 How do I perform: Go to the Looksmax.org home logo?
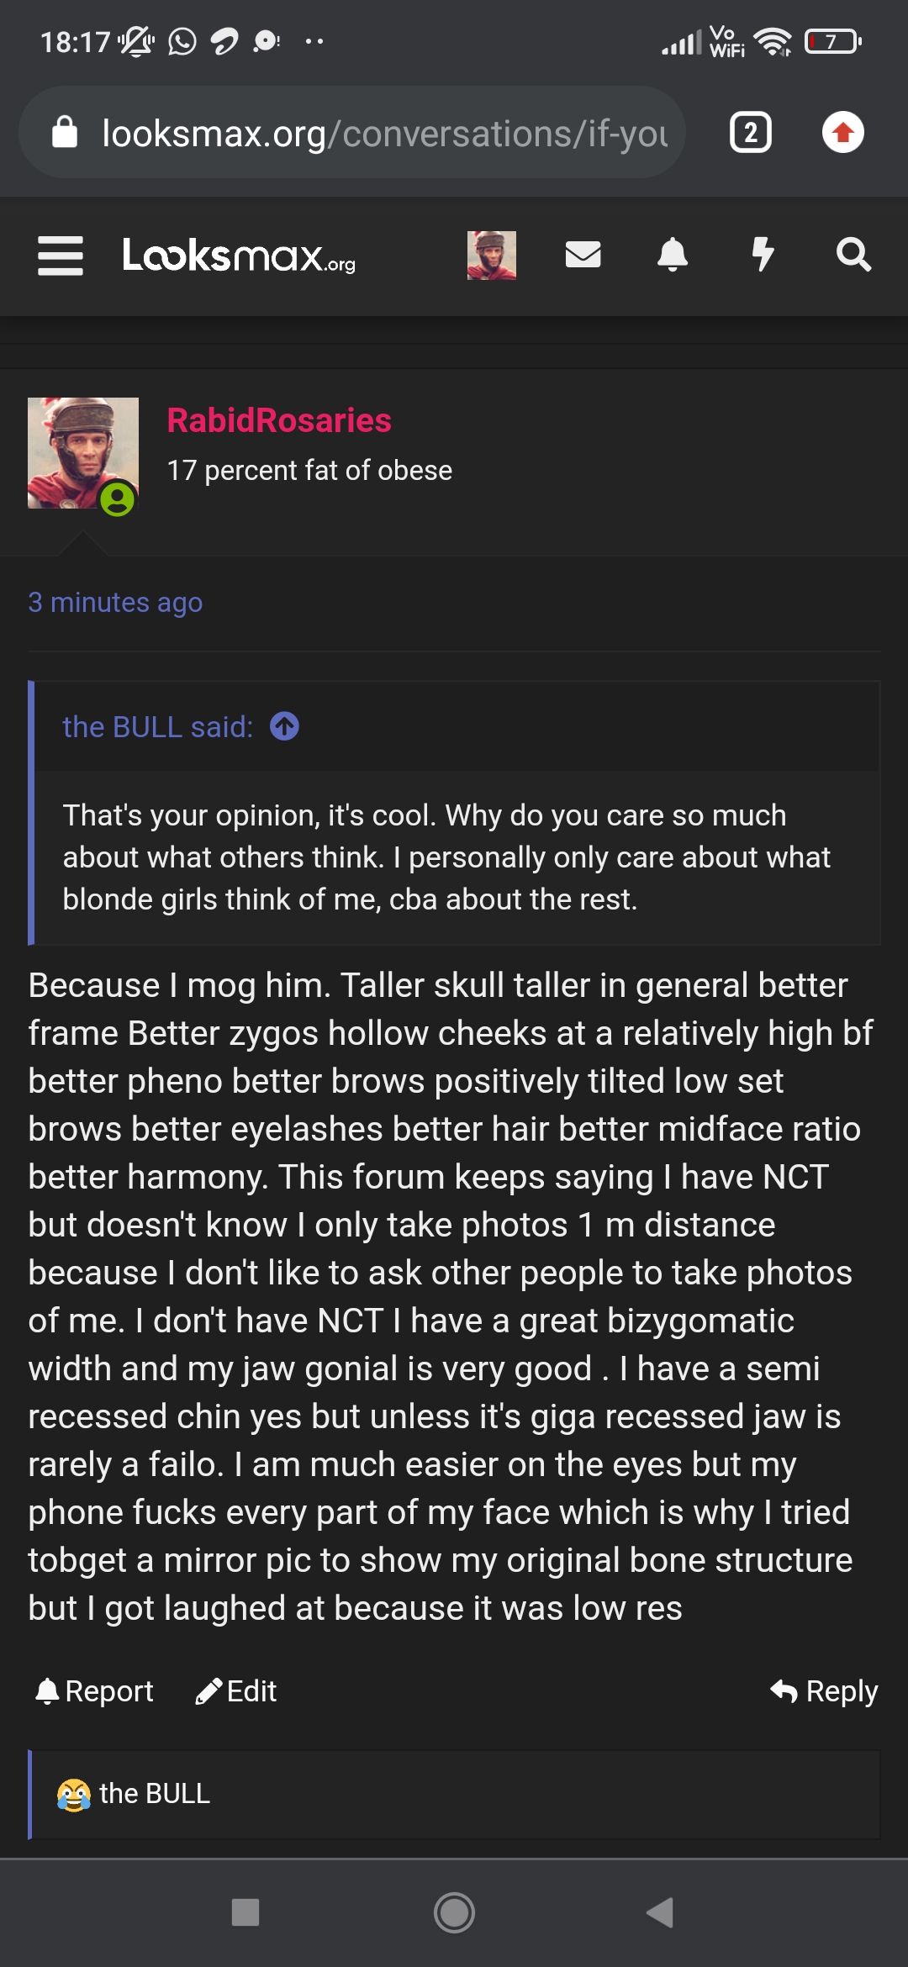239,256
